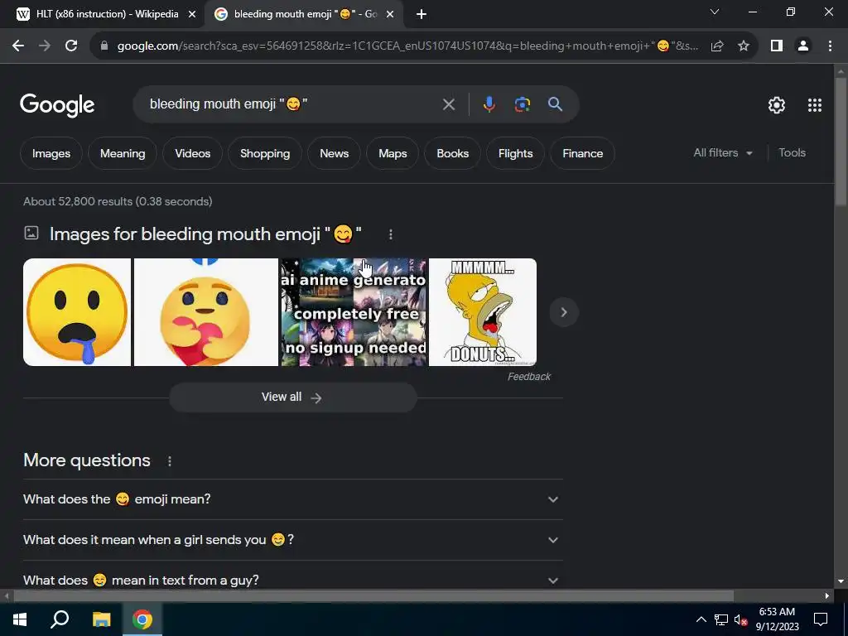Click the vertical scrollbar thumb
This screenshot has height=636, width=848.
click(x=841, y=142)
